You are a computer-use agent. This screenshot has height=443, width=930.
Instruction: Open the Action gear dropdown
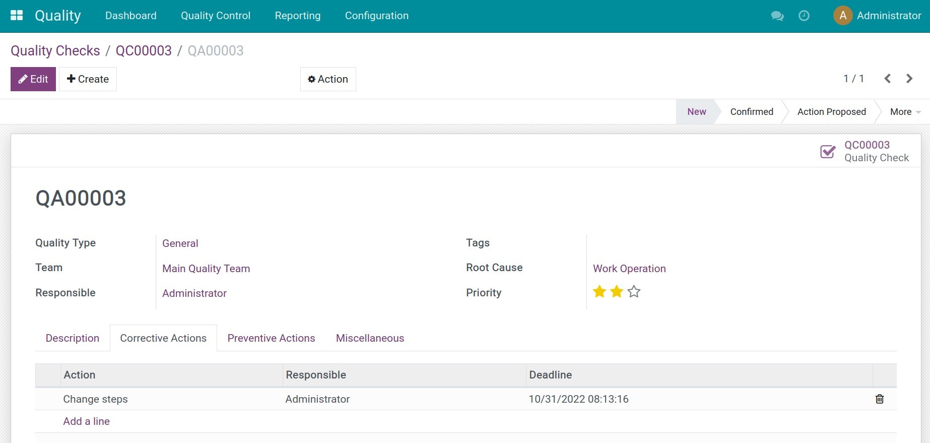[x=328, y=79]
